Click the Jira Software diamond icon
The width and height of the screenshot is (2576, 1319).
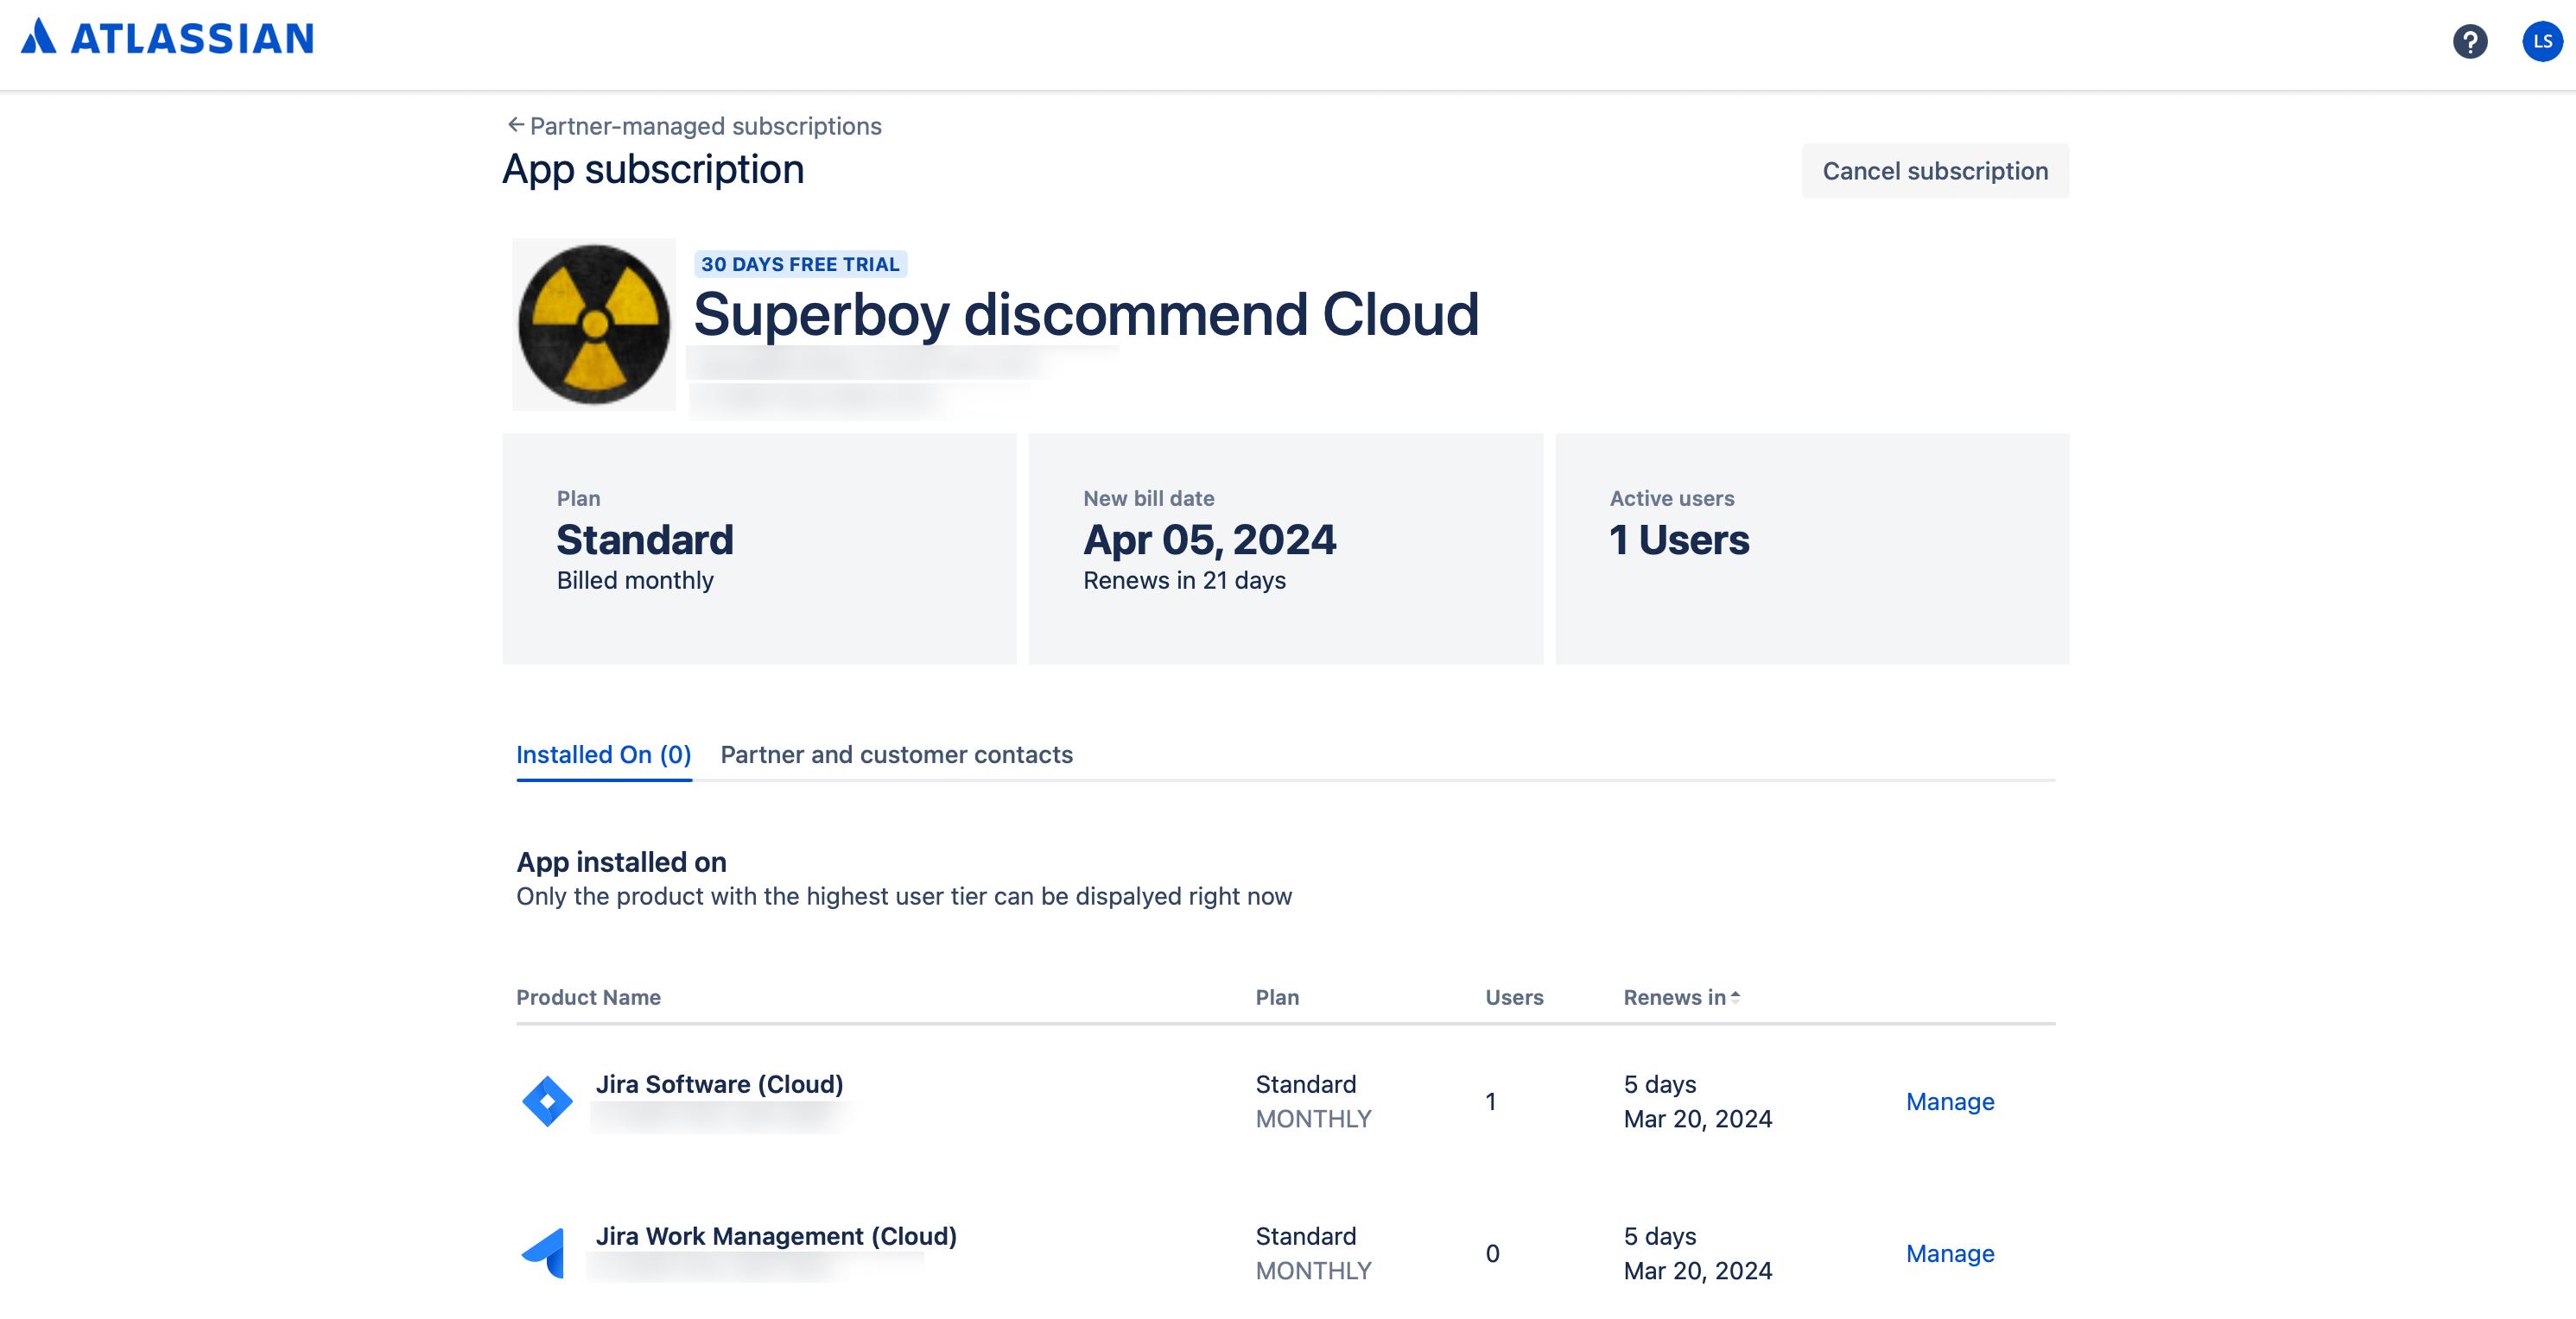coord(547,1101)
